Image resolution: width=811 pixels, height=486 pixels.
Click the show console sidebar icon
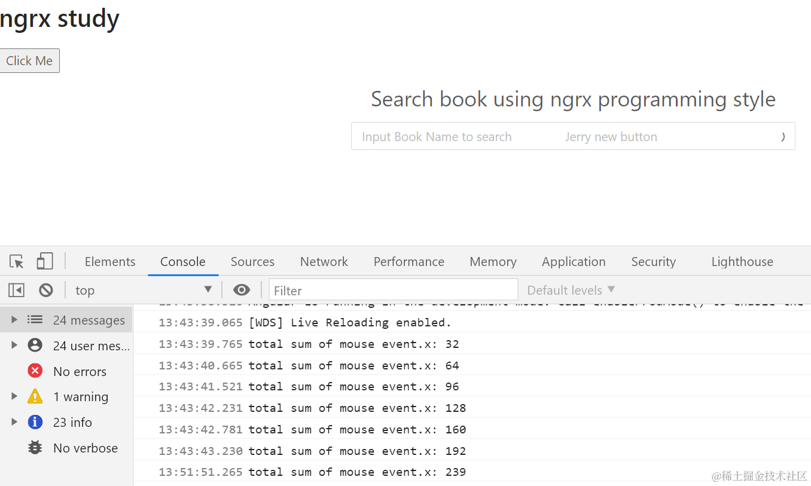pyautogui.click(x=16, y=290)
